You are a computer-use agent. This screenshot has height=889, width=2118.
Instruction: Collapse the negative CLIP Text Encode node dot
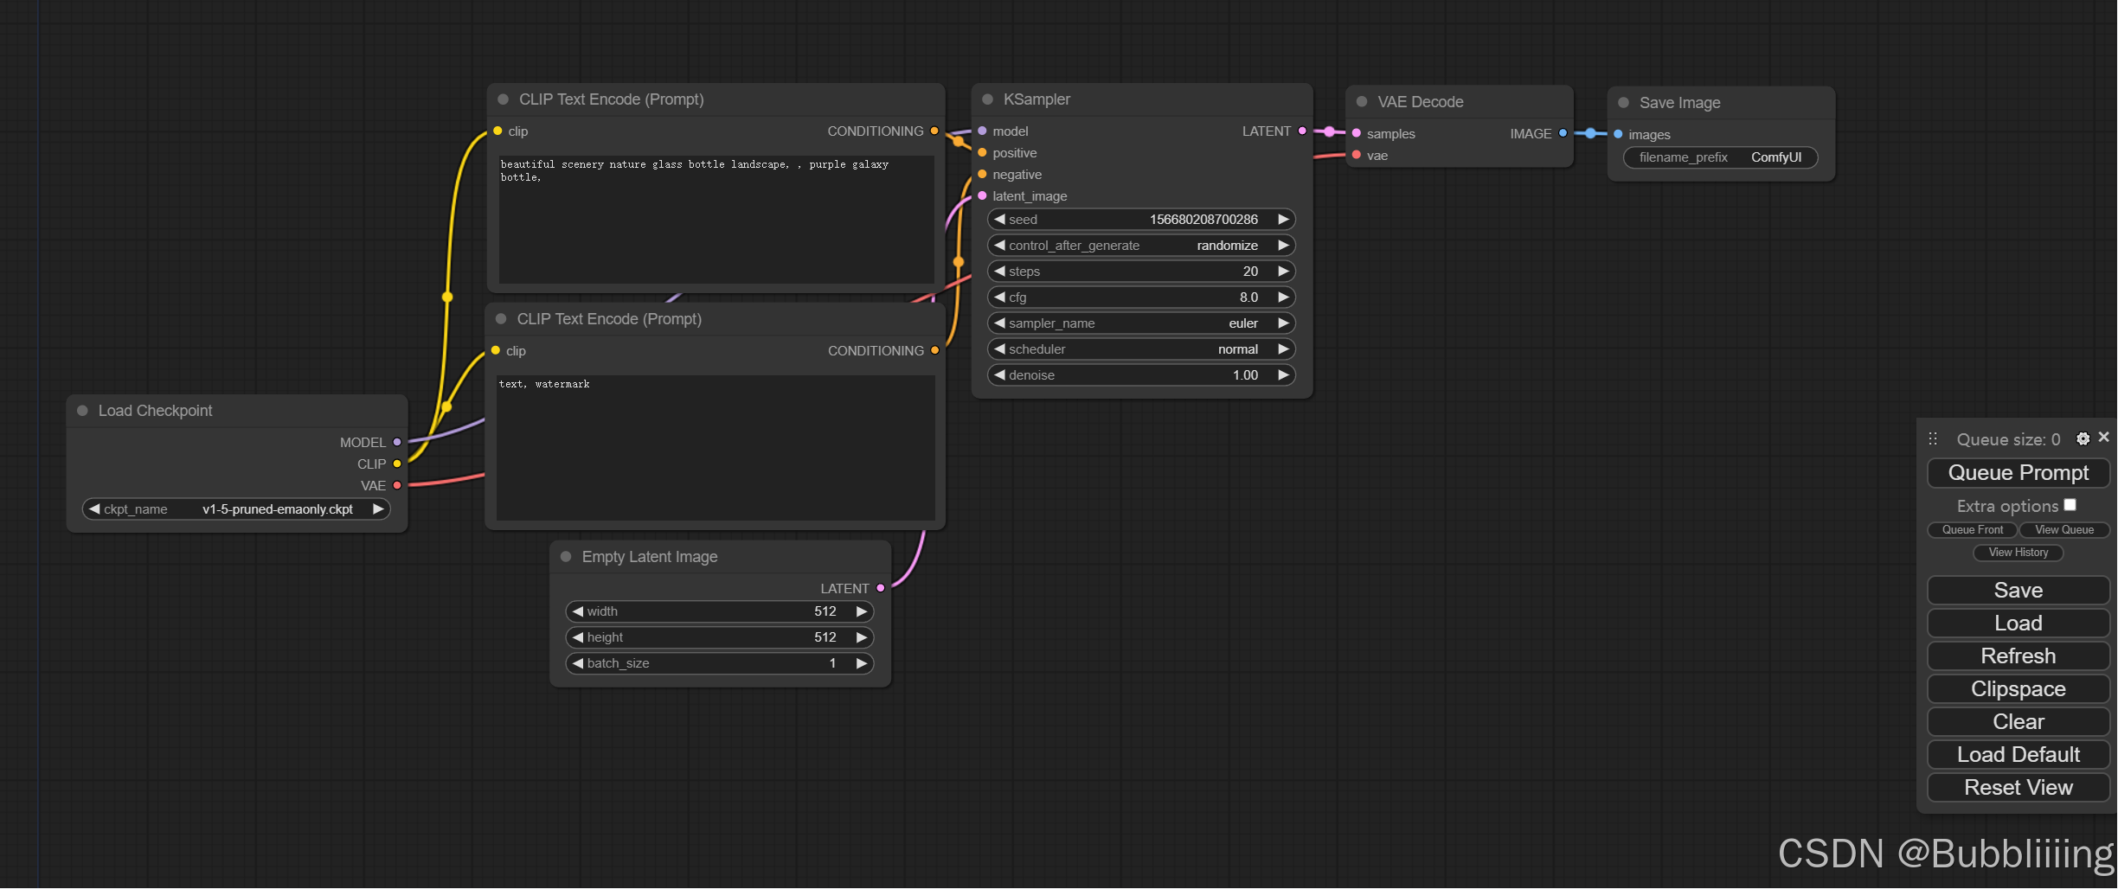[501, 319]
